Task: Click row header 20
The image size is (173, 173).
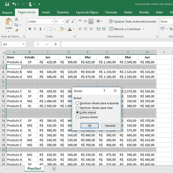Action: [x=3, y=150]
